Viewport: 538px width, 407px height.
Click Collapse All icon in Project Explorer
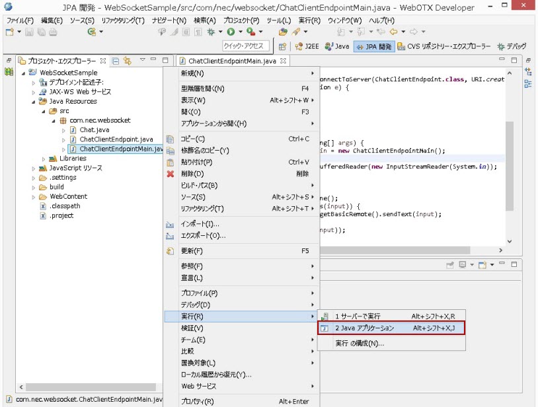(x=116, y=61)
